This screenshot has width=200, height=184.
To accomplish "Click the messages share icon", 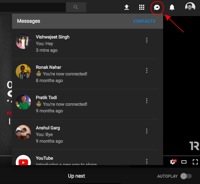I will pyautogui.click(x=157, y=7).
